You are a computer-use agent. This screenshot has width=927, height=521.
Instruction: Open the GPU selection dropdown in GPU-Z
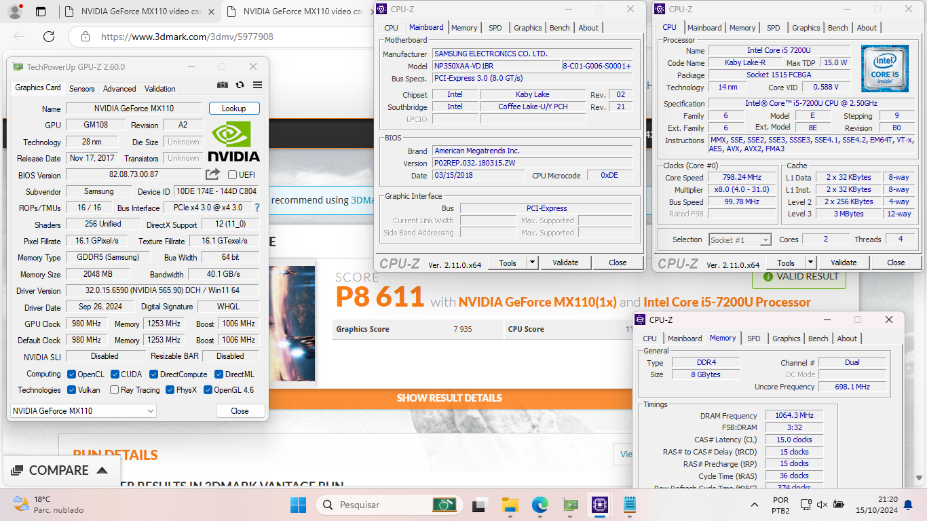(x=83, y=411)
